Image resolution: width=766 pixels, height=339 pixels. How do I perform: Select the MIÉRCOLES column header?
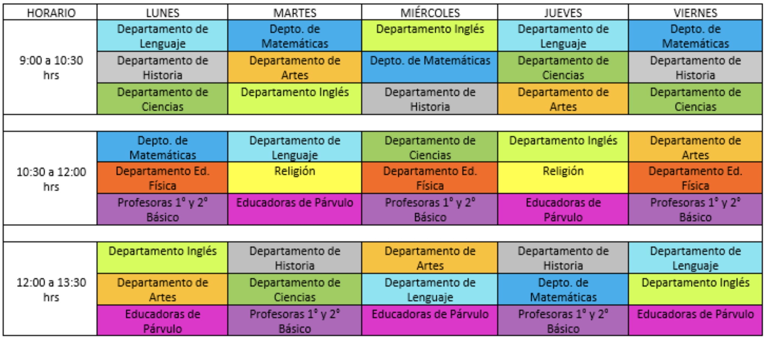click(430, 12)
